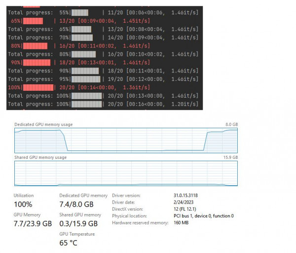
Task: Click the red 90% progress bar
Action: (x=37, y=63)
